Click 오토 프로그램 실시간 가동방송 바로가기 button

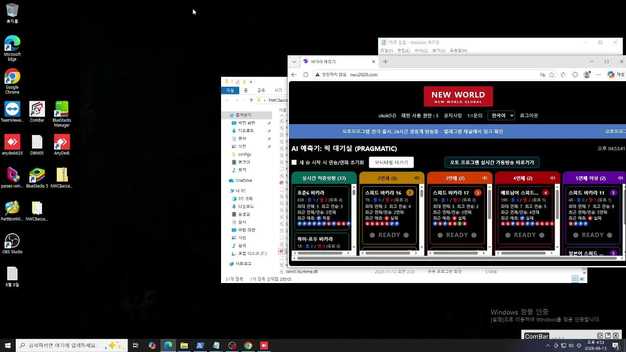pos(492,162)
